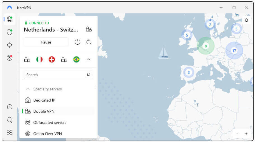
Task: Click the Baltic map cluster labeled 5
Action: point(237,29)
